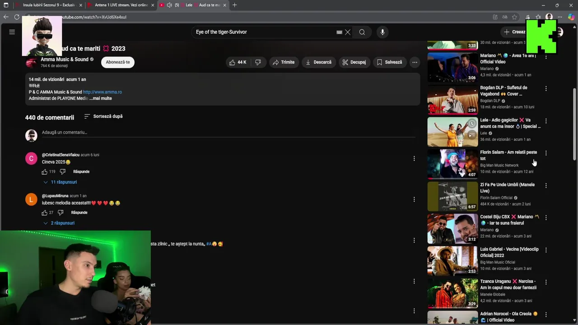Screen dimensions: 578x325
Task: Reply to Cineva 2025 comment via Răspunde
Action: (x=81, y=172)
